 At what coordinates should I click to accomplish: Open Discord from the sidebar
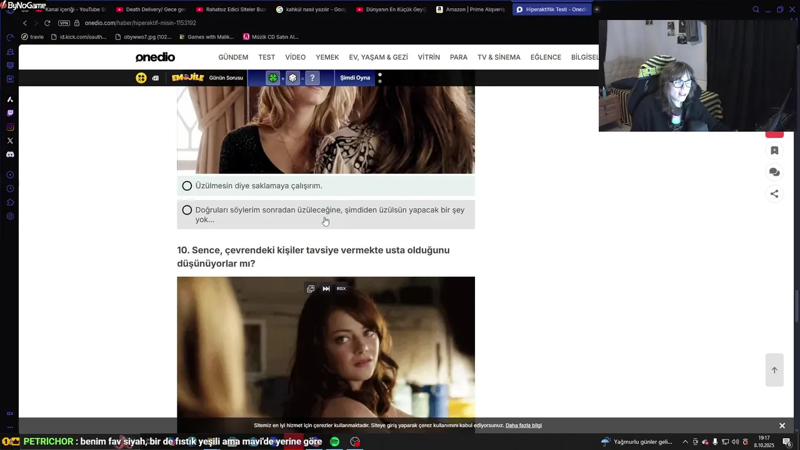click(10, 154)
